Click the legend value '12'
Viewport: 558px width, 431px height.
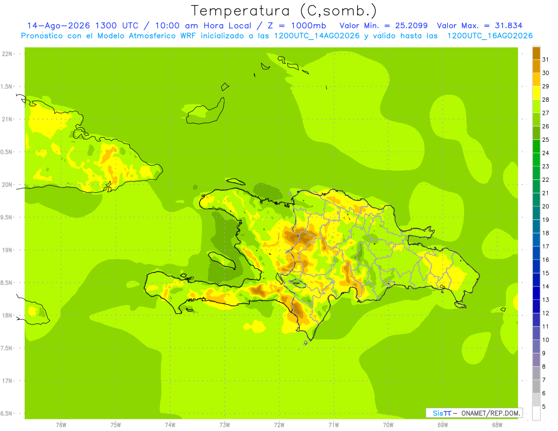[x=546, y=313]
